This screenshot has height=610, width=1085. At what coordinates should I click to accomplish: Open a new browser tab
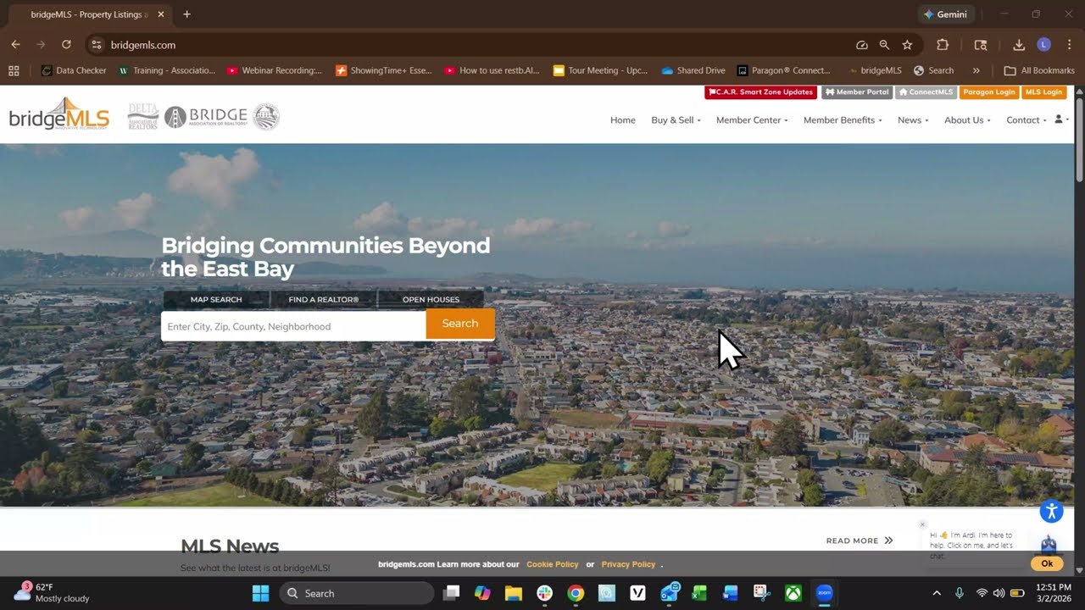[186, 14]
